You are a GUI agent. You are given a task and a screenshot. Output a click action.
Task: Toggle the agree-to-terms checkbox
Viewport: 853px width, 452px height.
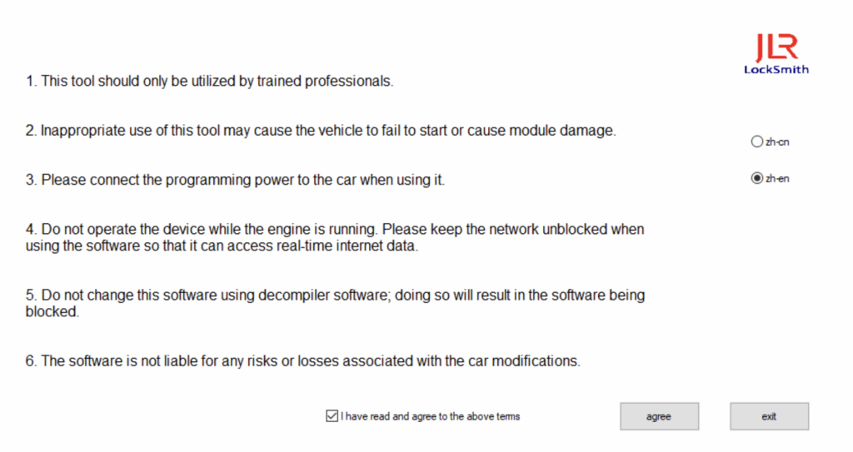[x=332, y=416]
